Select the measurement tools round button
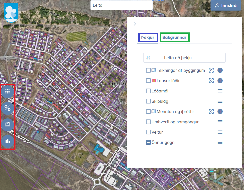Image resolution: width=244 pixels, height=190 pixels. (x=7, y=108)
